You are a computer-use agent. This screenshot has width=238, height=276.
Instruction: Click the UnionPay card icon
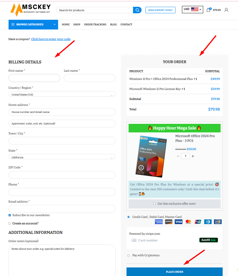(x=198, y=222)
